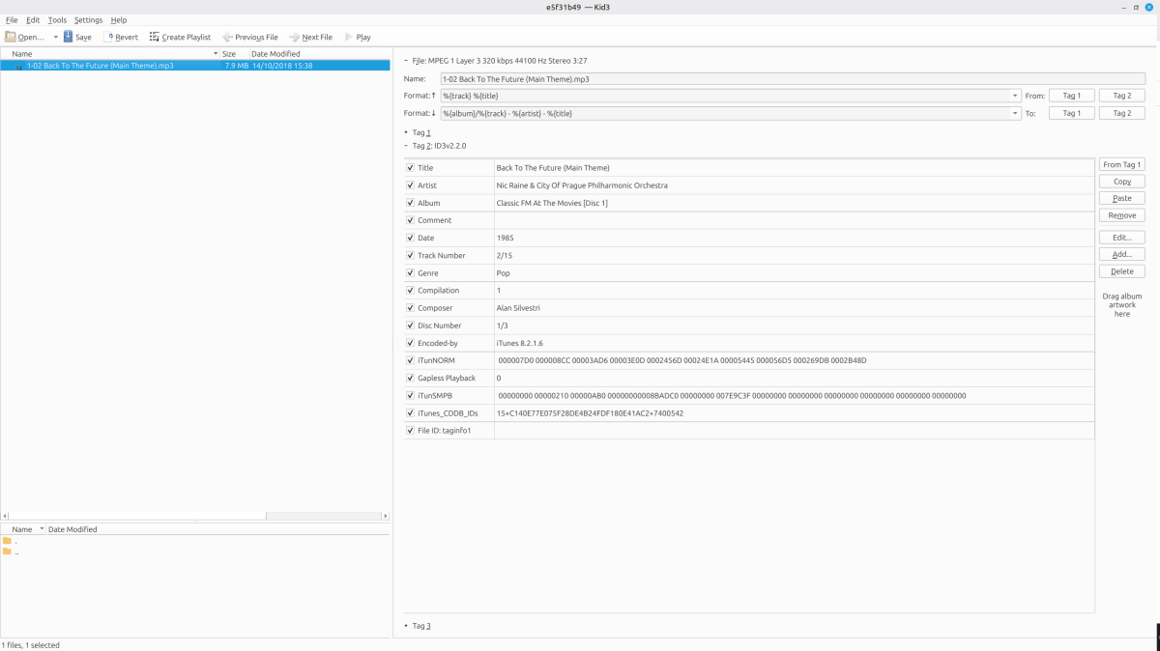Screen dimensions: 1160x651
Task: Click the Open folder icon in toolbar
Action: tap(11, 37)
